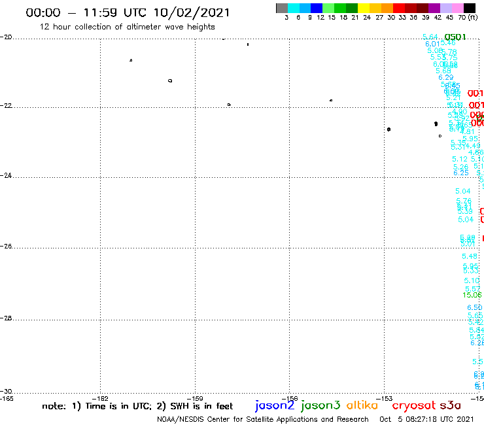Click the dark red 36 ft legend swatch

coord(411,8)
